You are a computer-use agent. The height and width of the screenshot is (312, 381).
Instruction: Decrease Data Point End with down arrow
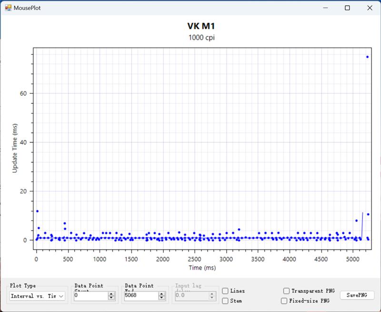click(162, 298)
